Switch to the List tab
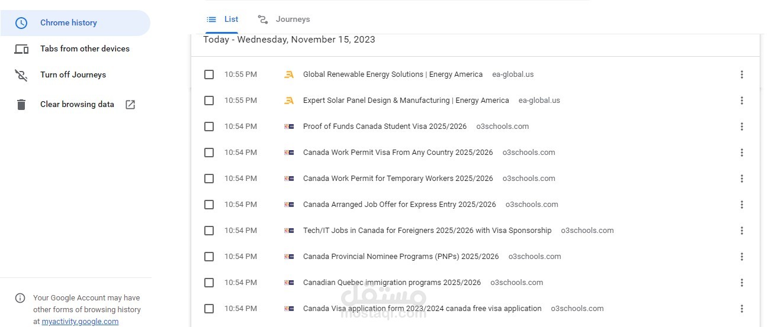Screen dimensions: 768x327 coord(222,20)
